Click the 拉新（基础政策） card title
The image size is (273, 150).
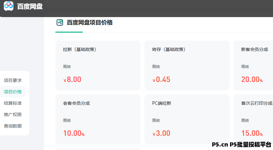(x=80, y=50)
